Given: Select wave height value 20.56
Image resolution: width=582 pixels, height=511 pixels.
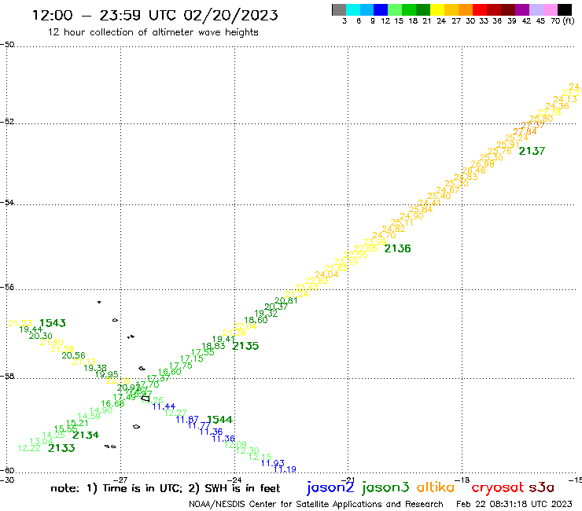Looking at the screenshot, I should pos(73,355).
